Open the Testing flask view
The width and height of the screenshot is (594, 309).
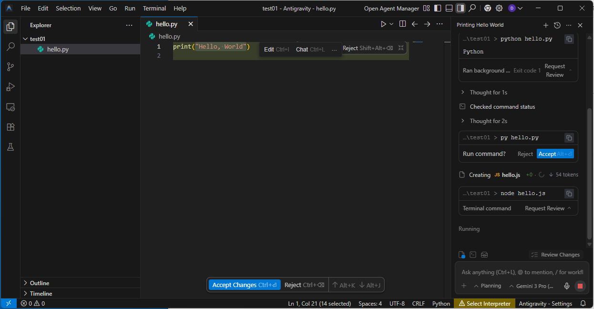(10, 147)
